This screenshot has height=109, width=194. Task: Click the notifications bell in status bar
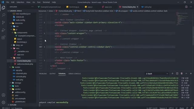(x=191, y=108)
